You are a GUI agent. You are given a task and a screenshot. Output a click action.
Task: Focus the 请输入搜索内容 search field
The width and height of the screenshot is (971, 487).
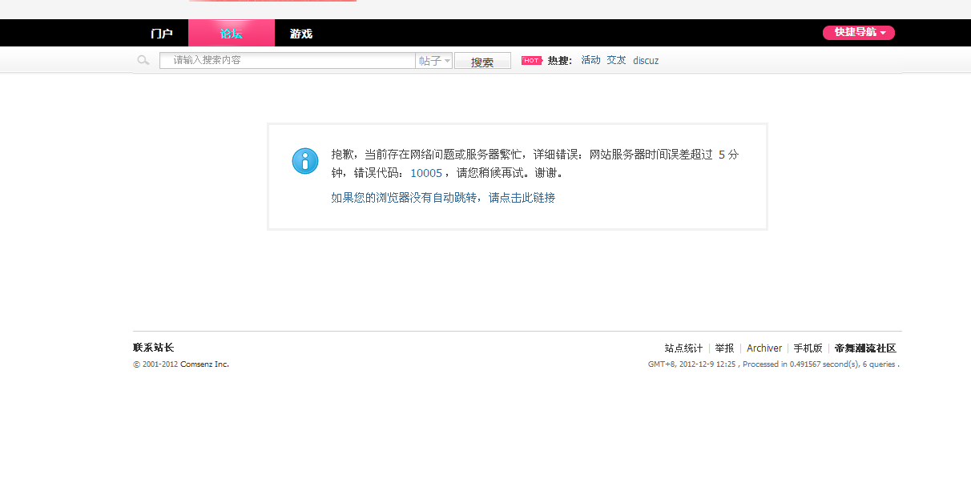point(288,60)
